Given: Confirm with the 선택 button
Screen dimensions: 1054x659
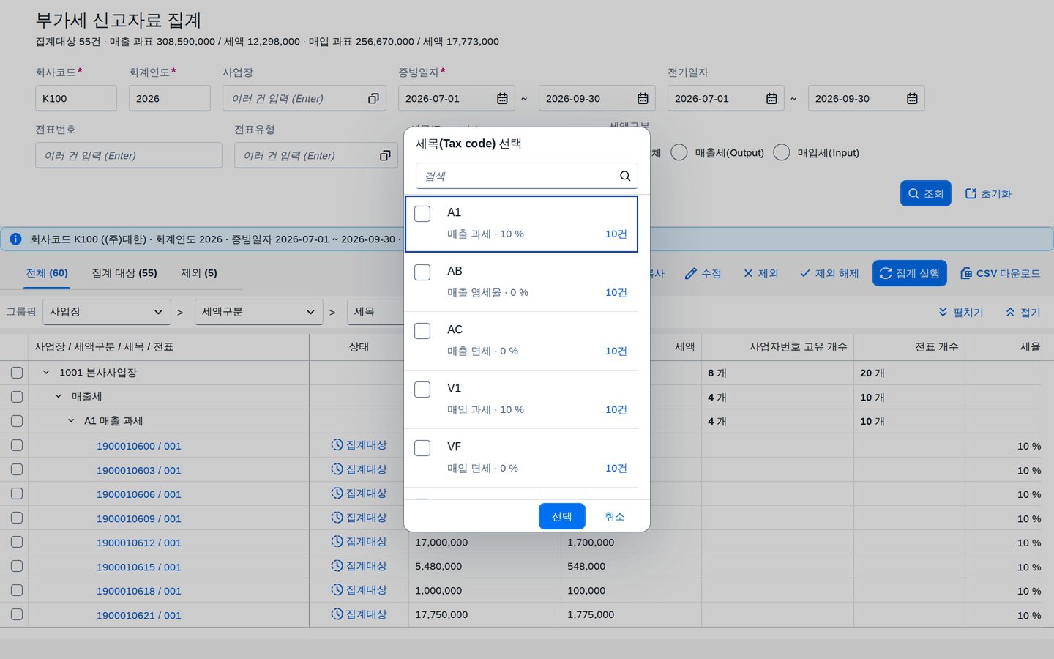Looking at the screenshot, I should coord(562,516).
